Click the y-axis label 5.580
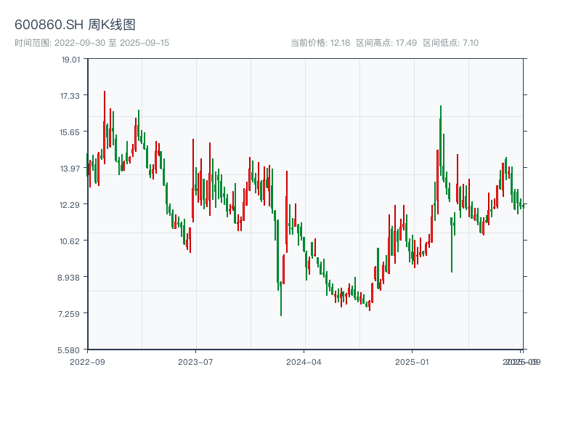 [x=68, y=350]
